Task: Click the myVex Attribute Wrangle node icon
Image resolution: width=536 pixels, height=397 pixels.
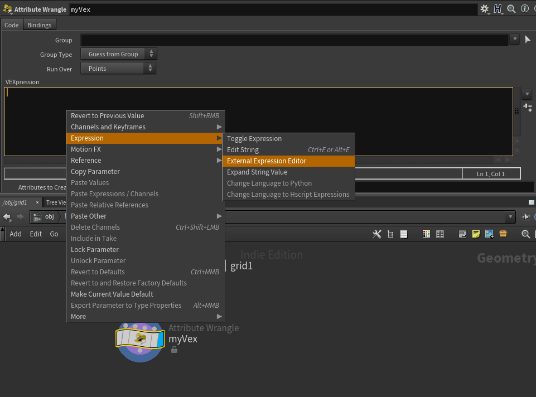Action: pyautogui.click(x=140, y=337)
